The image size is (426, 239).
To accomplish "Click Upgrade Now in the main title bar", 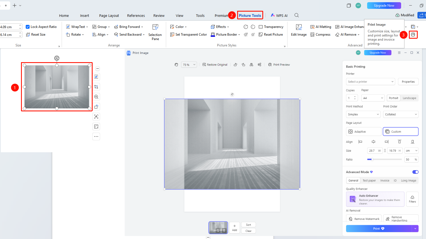I will tap(384, 6).
